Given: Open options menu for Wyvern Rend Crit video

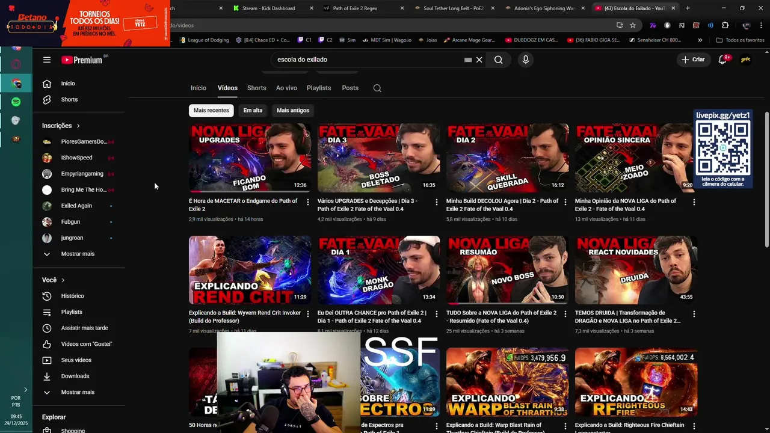Looking at the screenshot, I should (308, 314).
